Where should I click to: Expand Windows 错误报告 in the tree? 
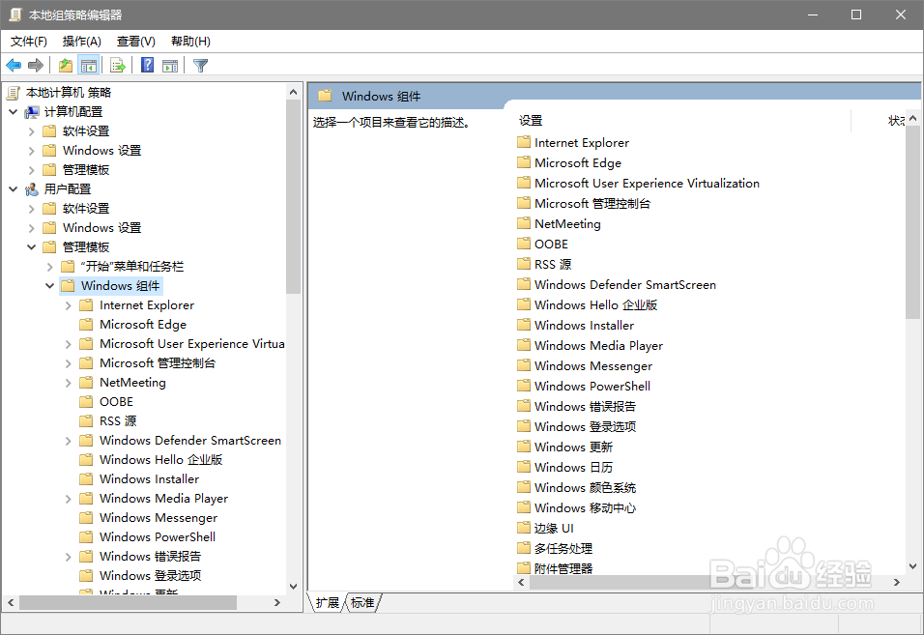(x=69, y=557)
